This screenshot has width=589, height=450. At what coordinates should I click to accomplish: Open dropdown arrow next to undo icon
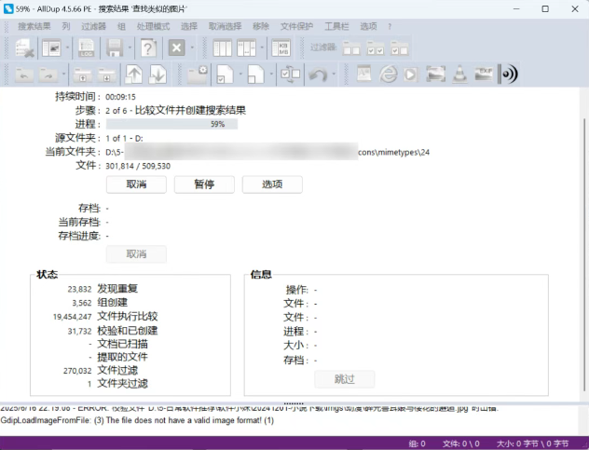(x=335, y=75)
